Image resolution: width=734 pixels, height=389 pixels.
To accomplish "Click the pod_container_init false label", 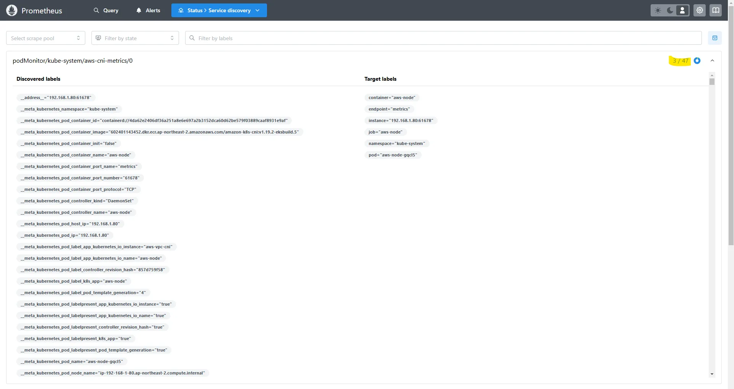I will (68, 143).
